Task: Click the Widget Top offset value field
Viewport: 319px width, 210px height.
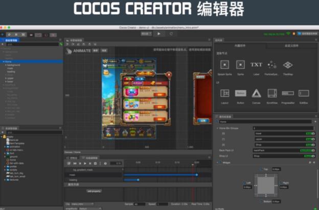Action: (276, 169)
